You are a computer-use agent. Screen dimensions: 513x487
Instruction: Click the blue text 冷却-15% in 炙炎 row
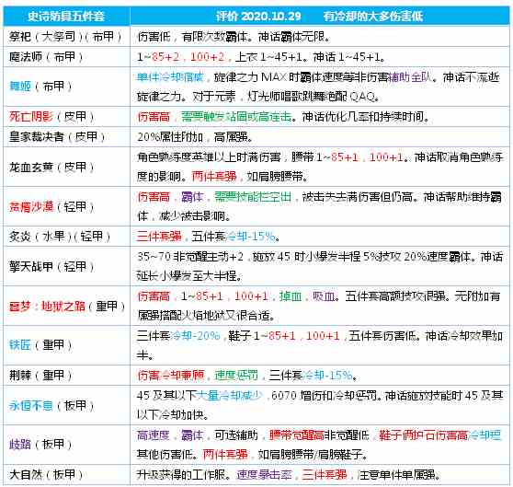(x=250, y=237)
